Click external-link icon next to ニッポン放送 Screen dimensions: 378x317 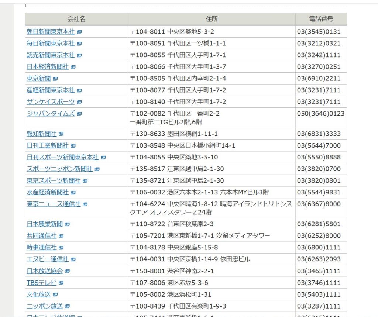67,306
